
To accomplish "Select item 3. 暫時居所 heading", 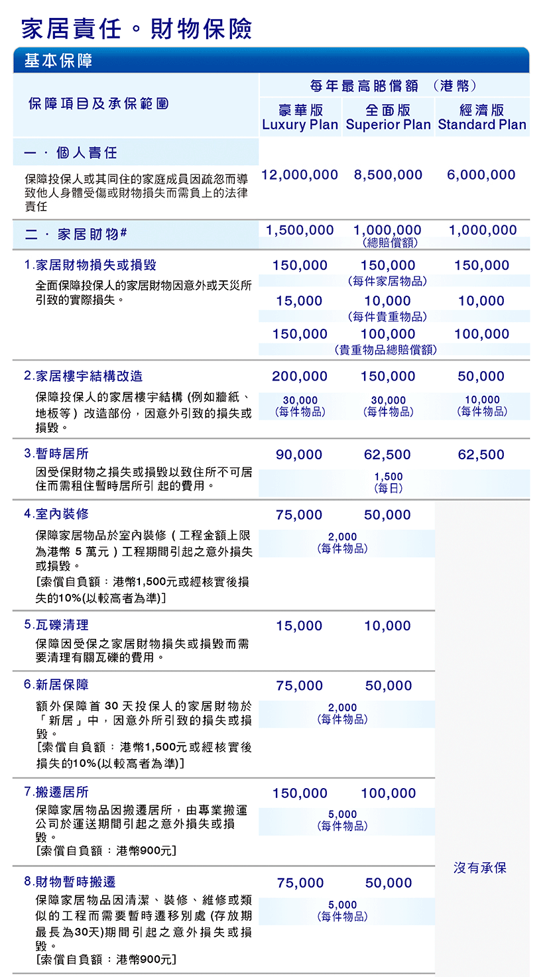I will point(56,454).
